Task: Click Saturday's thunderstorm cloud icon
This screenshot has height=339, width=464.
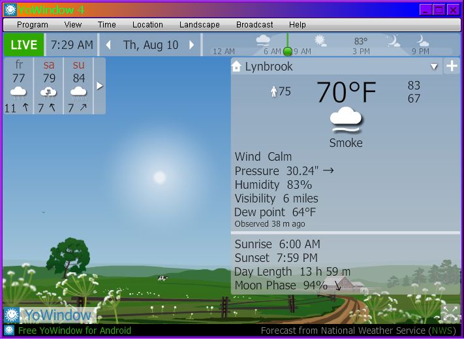Action: click(49, 92)
